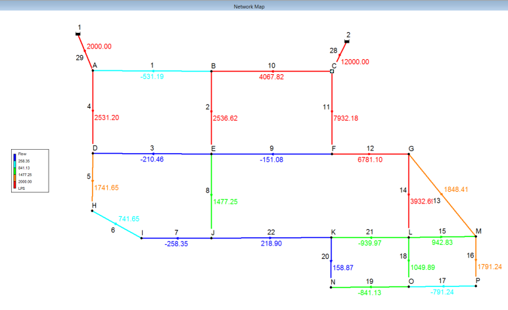
Task: Click junction node H
Action: pyautogui.click(x=93, y=211)
